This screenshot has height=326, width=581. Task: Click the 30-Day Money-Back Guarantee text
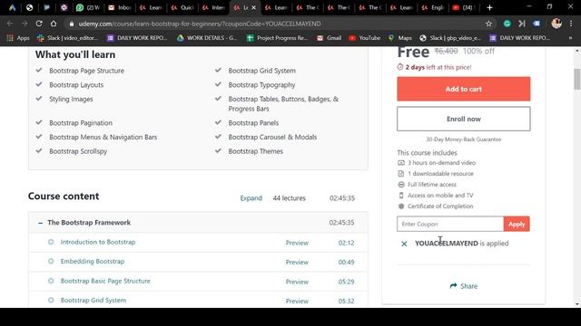[x=464, y=139]
